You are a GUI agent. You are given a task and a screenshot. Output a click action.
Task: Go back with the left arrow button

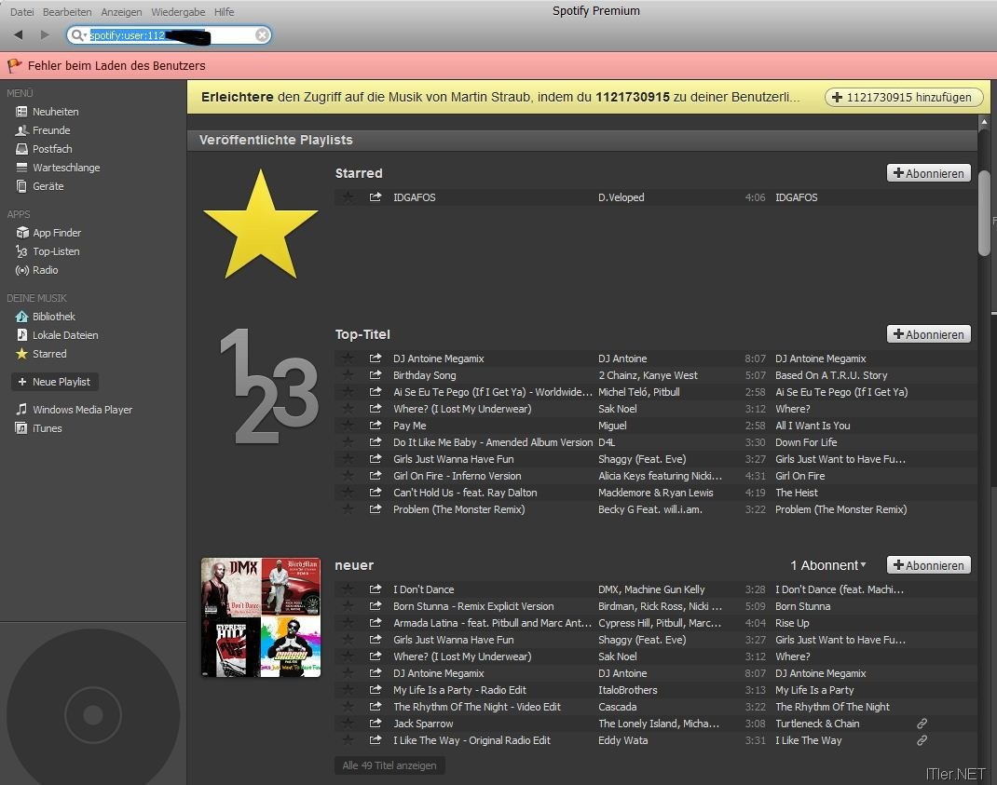19,35
